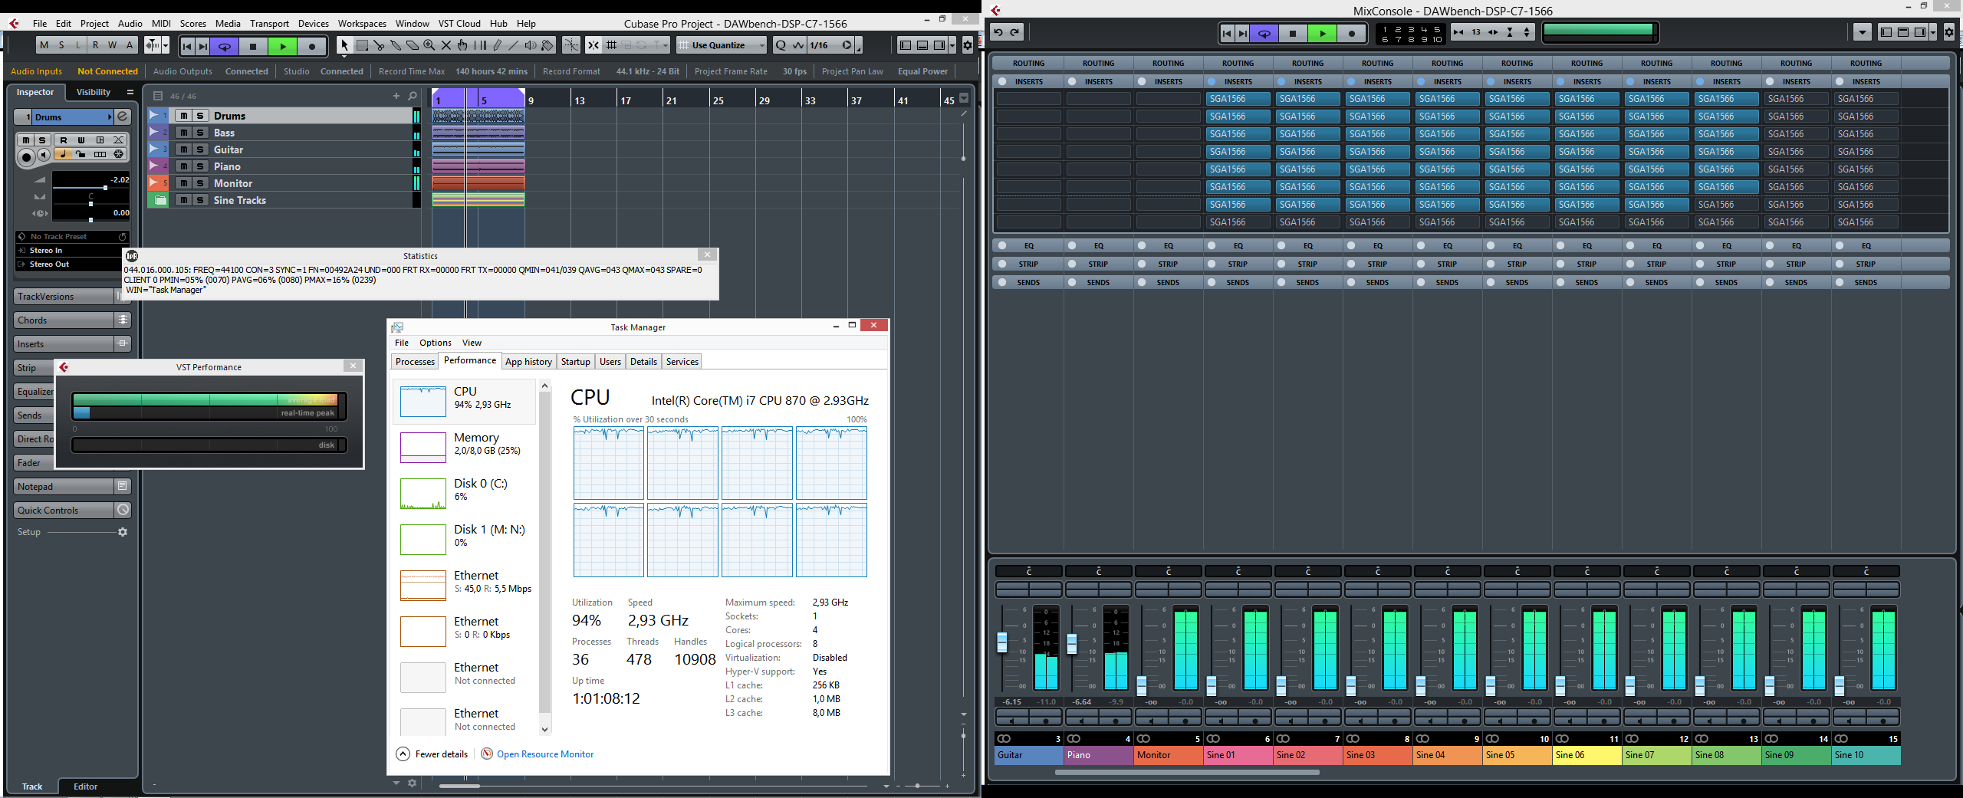
Task: Mute the Sine Tracks folder
Action: click(x=184, y=200)
